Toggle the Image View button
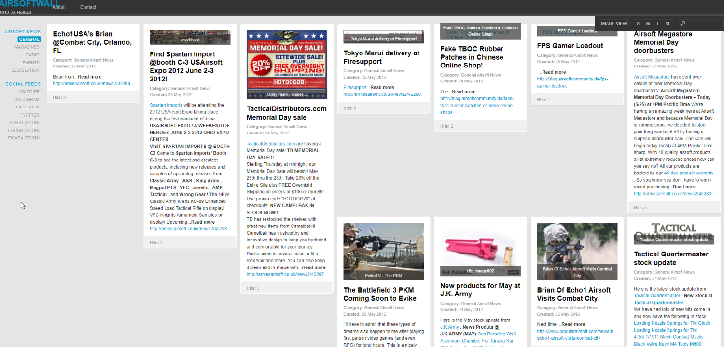 point(614,23)
